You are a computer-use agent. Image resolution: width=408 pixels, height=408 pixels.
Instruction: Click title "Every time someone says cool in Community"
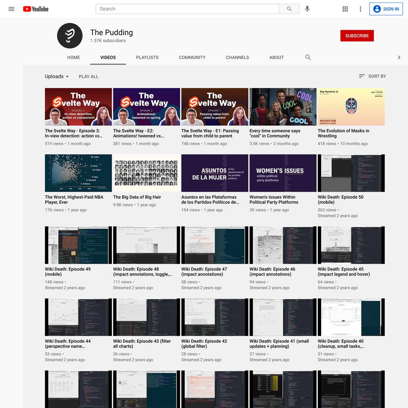[x=275, y=133]
